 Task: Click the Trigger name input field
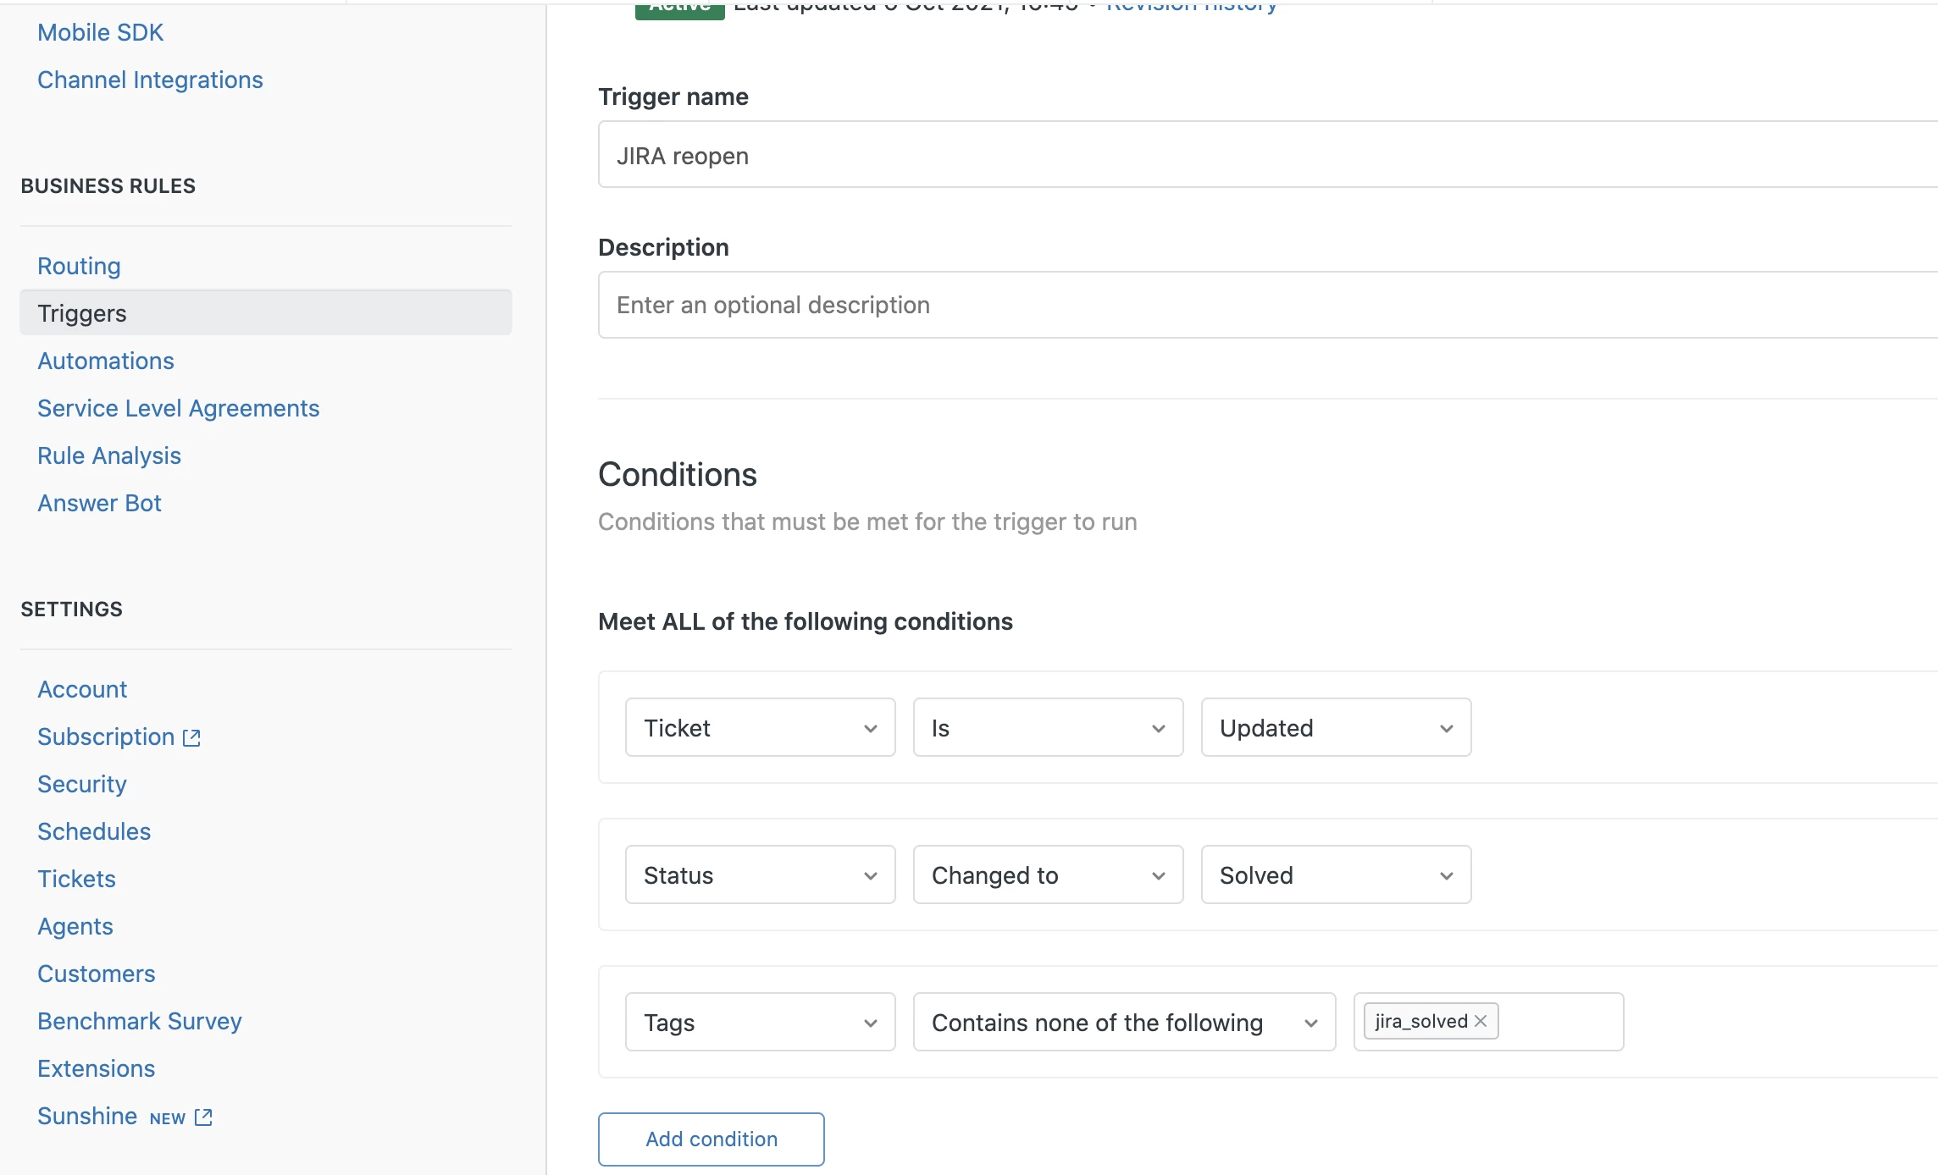1186,156
